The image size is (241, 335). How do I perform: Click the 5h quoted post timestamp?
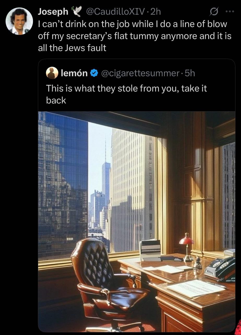coord(190,73)
